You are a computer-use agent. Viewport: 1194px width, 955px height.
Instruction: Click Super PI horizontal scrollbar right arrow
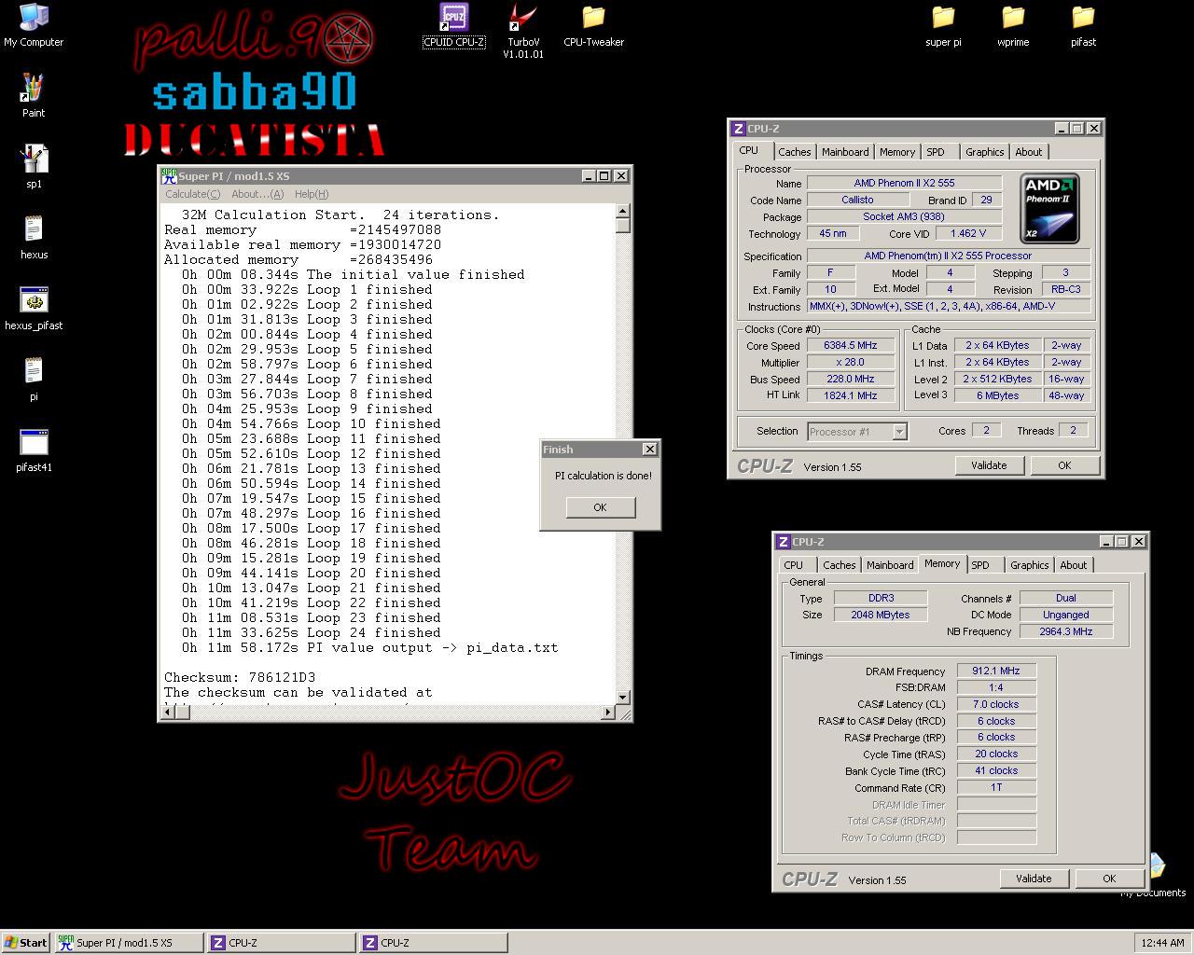tap(608, 713)
